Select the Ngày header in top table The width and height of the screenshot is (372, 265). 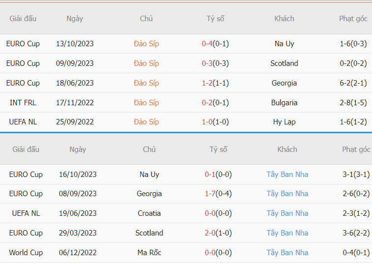pyautogui.click(x=75, y=19)
